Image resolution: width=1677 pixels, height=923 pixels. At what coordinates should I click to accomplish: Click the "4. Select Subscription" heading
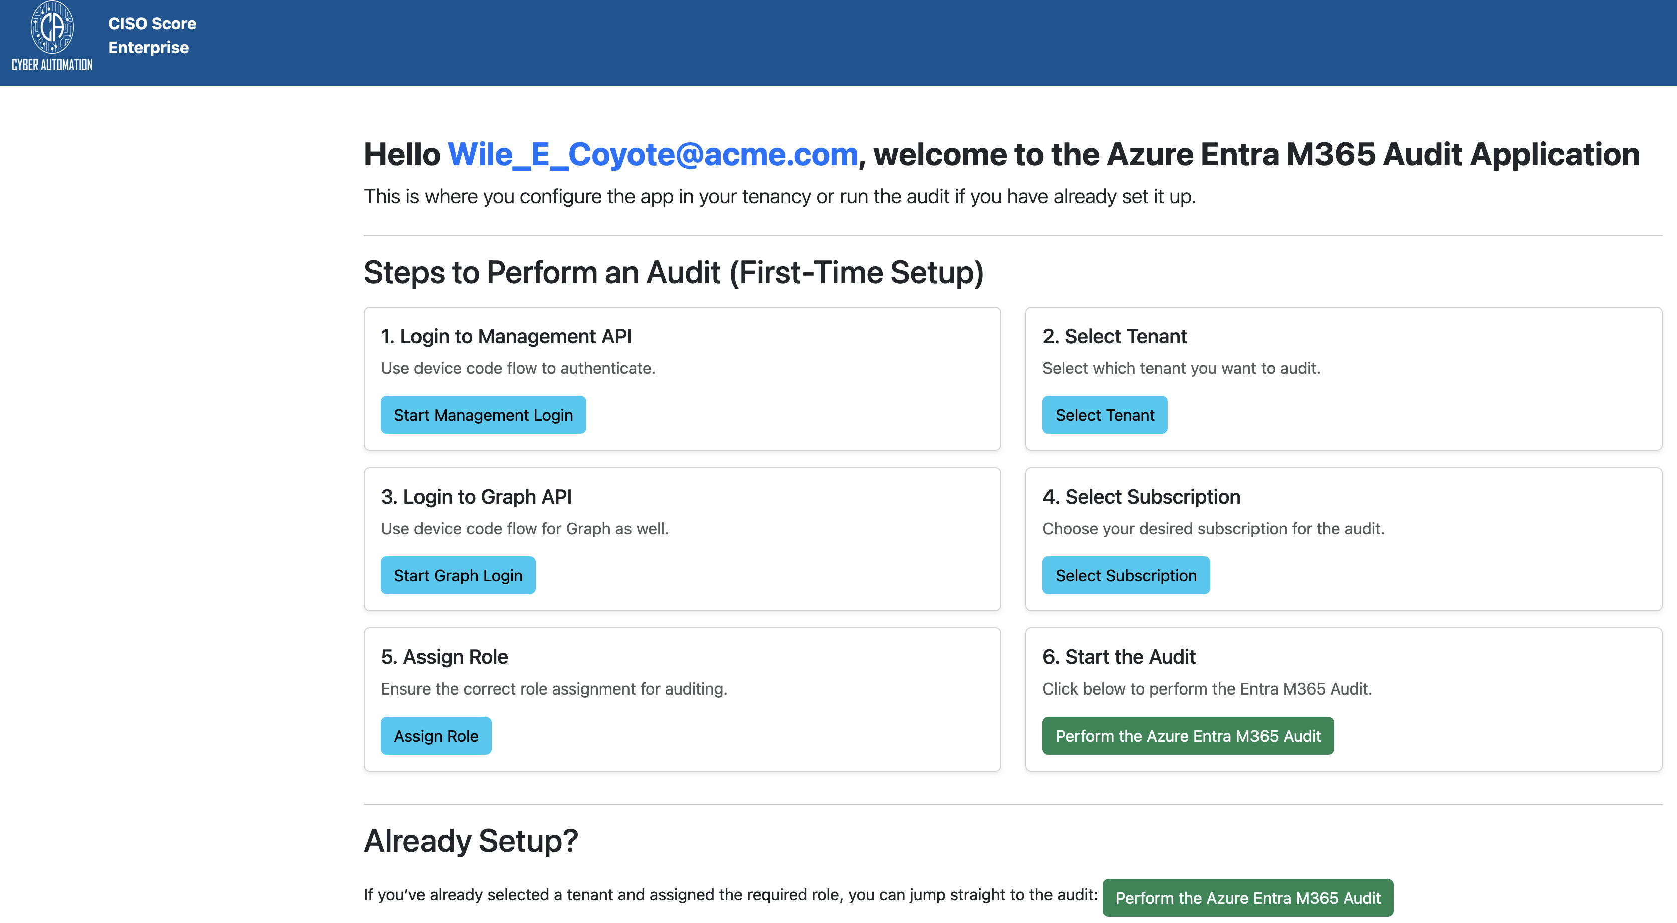1141,496
